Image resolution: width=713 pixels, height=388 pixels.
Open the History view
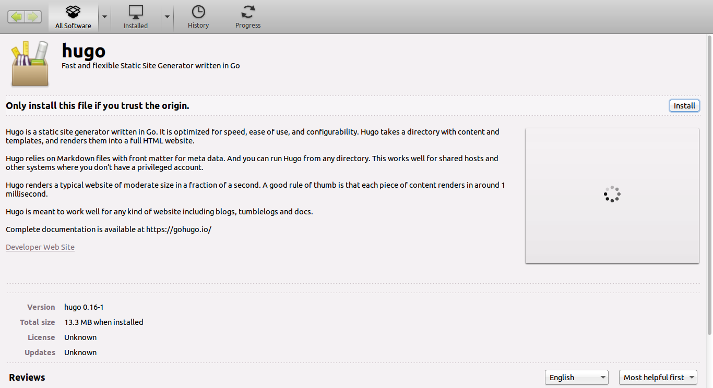click(x=198, y=17)
